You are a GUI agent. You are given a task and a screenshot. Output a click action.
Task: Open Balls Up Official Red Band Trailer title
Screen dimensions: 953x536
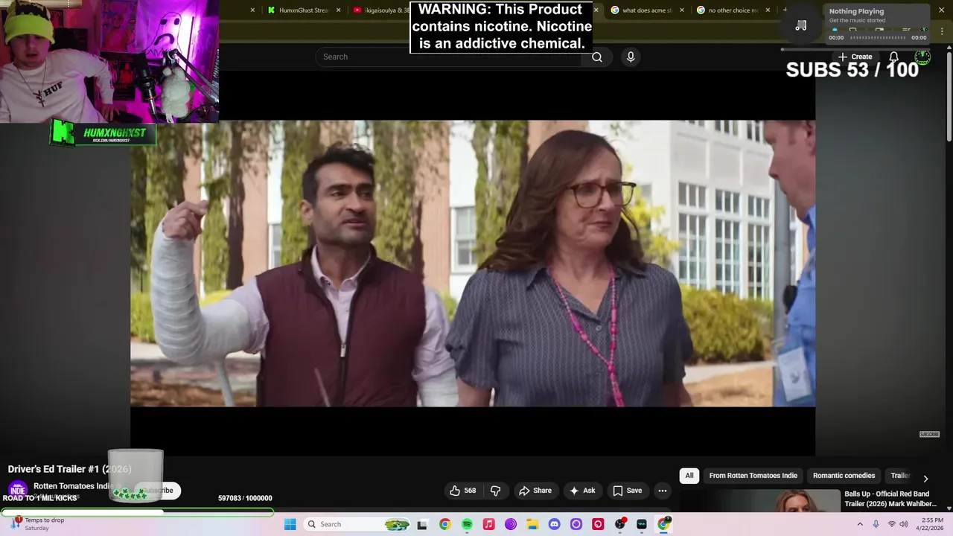point(890,499)
